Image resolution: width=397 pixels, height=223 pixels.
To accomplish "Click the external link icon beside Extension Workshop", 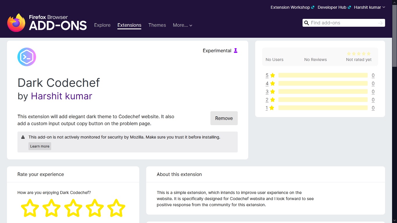I will pyautogui.click(x=313, y=7).
